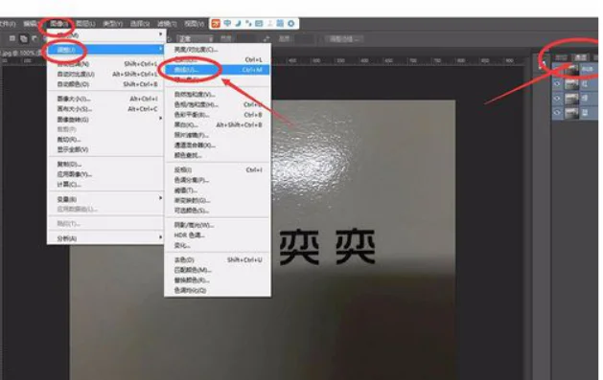Select 阴影/高光(W) adjustment

pos(218,225)
